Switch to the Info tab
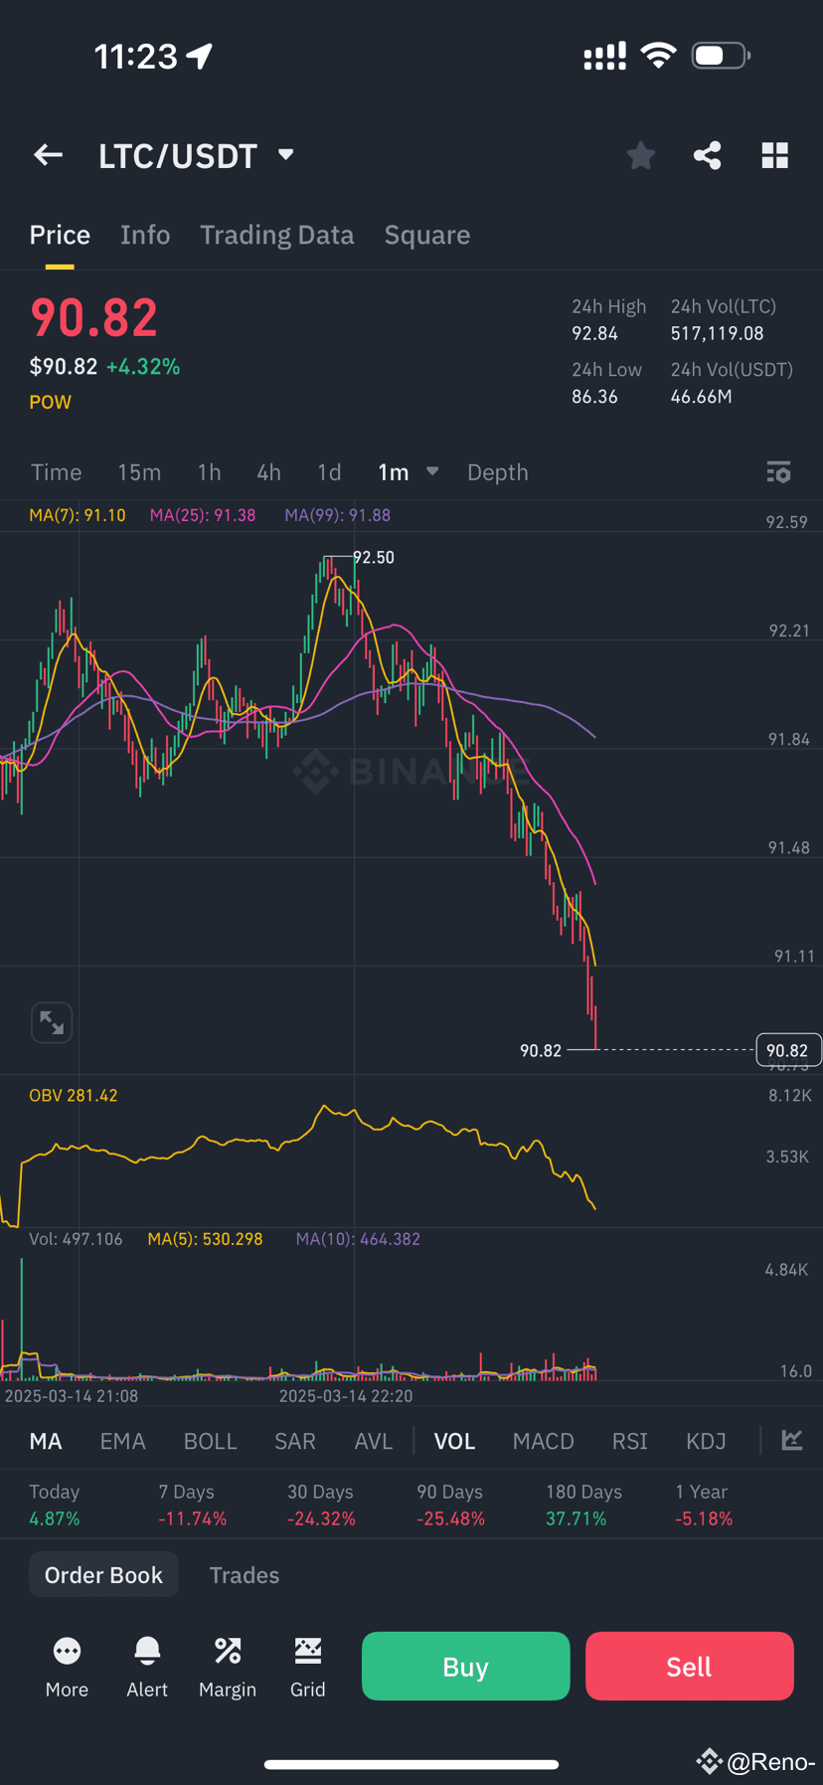 [145, 235]
